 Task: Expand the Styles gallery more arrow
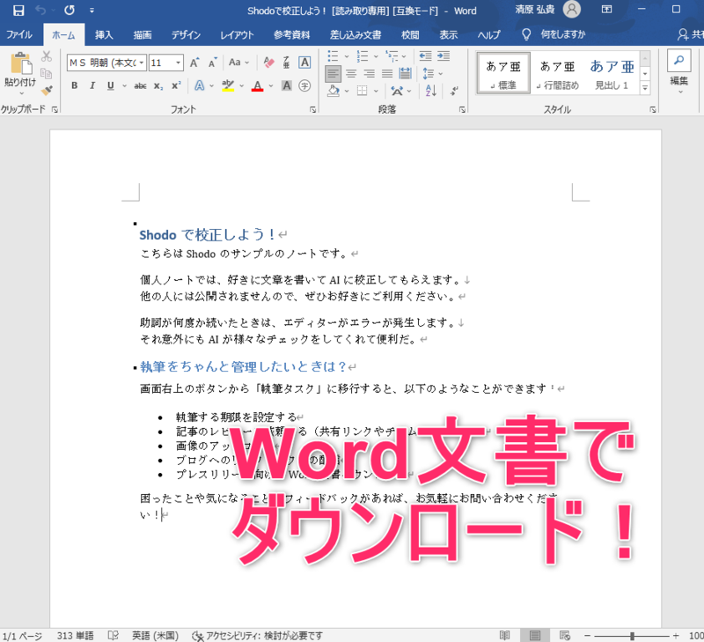tap(645, 88)
